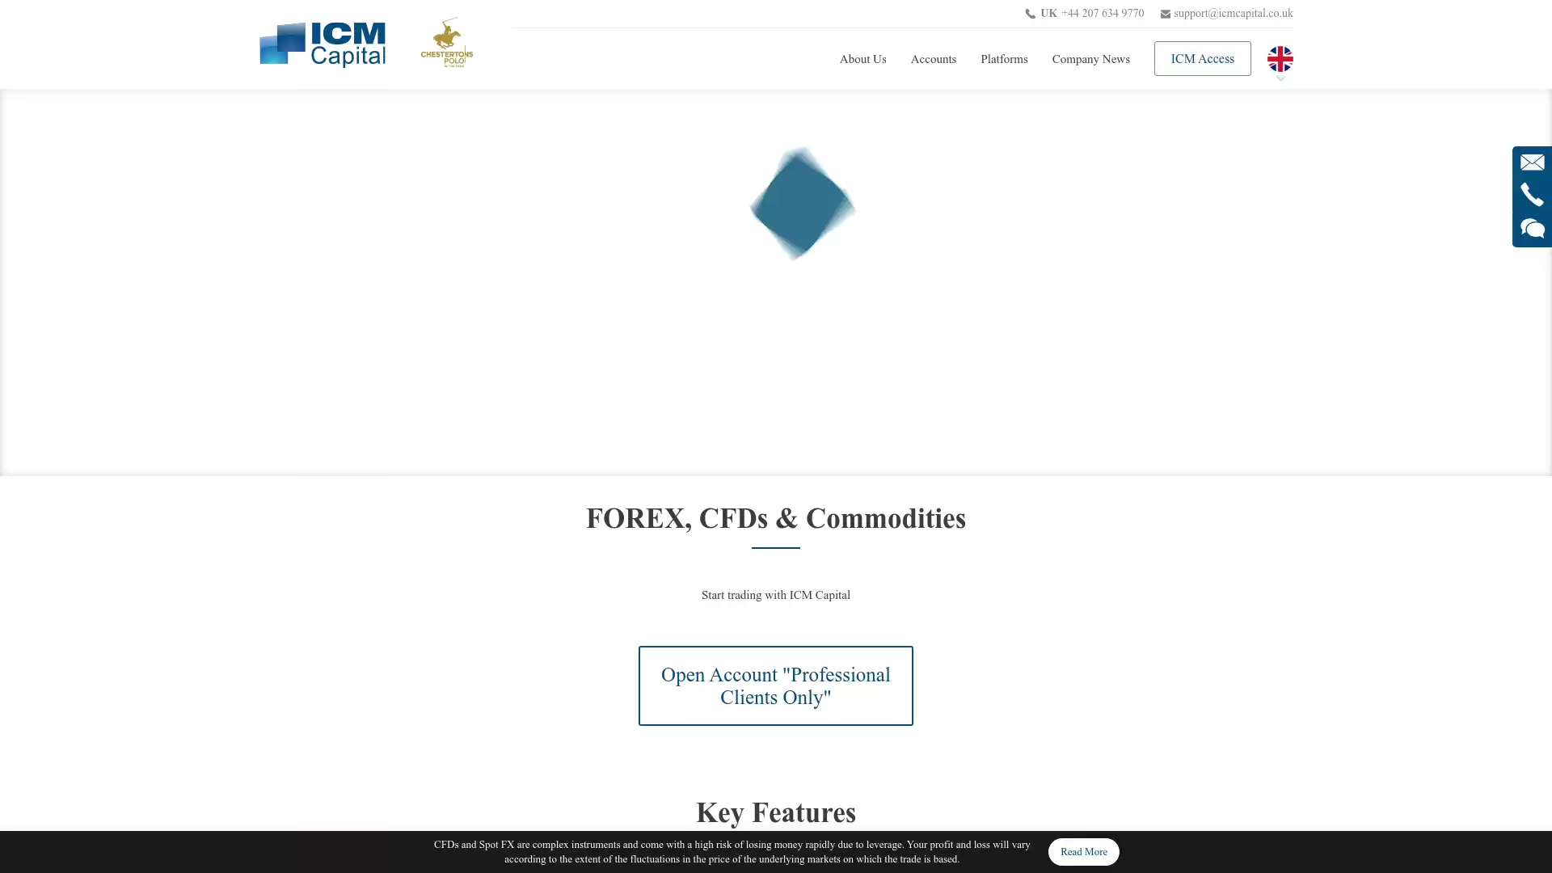Screen dimensions: 1552x873
Task: Select the Company News menu item
Action: click(x=1090, y=59)
